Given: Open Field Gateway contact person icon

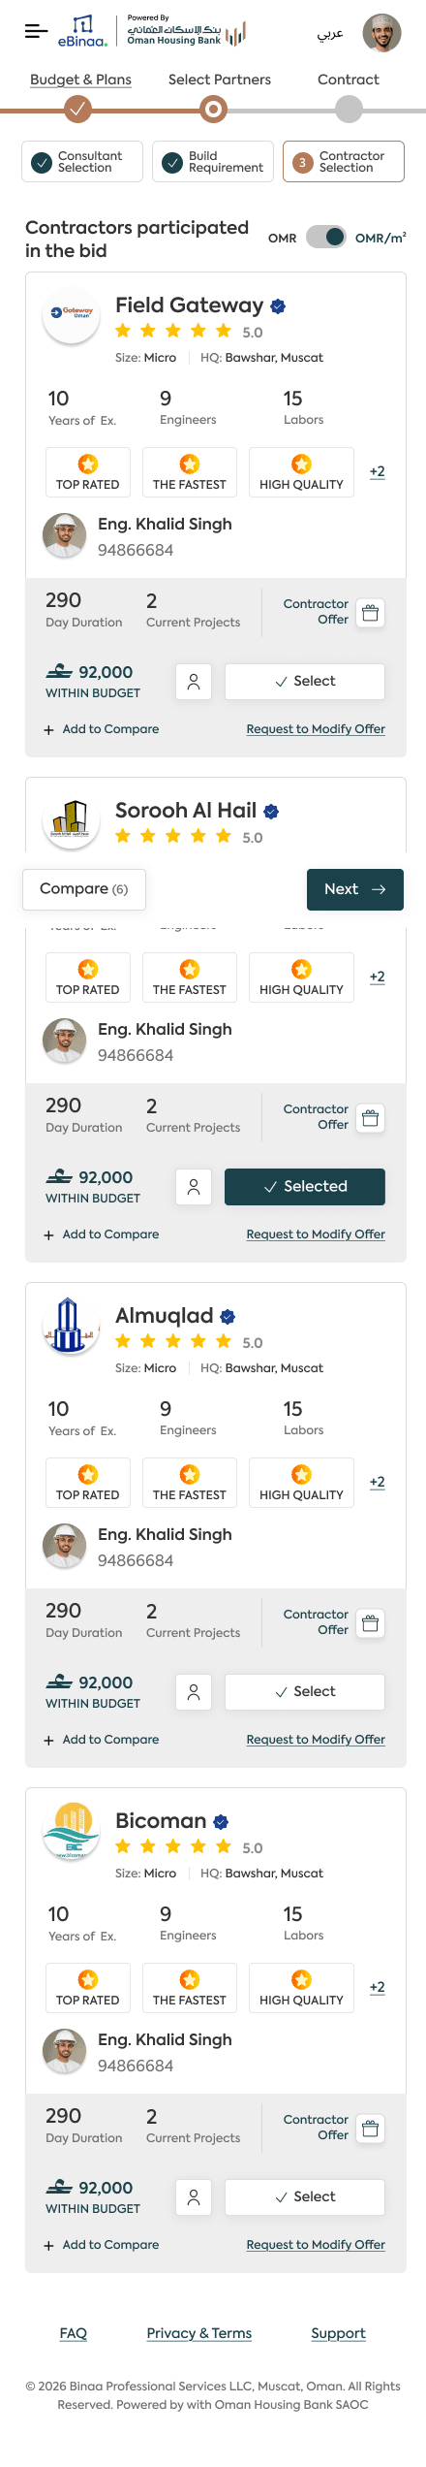Looking at the screenshot, I should coord(194,682).
